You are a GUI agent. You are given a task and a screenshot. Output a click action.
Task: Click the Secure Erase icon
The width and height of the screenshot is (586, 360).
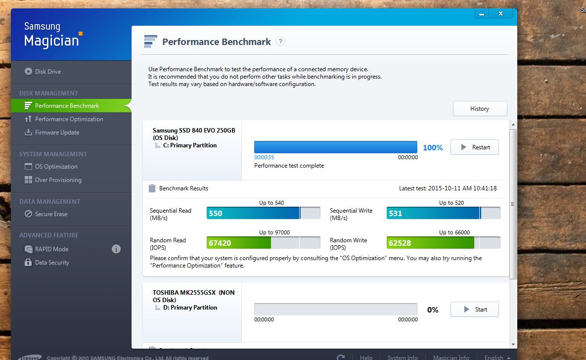click(28, 214)
